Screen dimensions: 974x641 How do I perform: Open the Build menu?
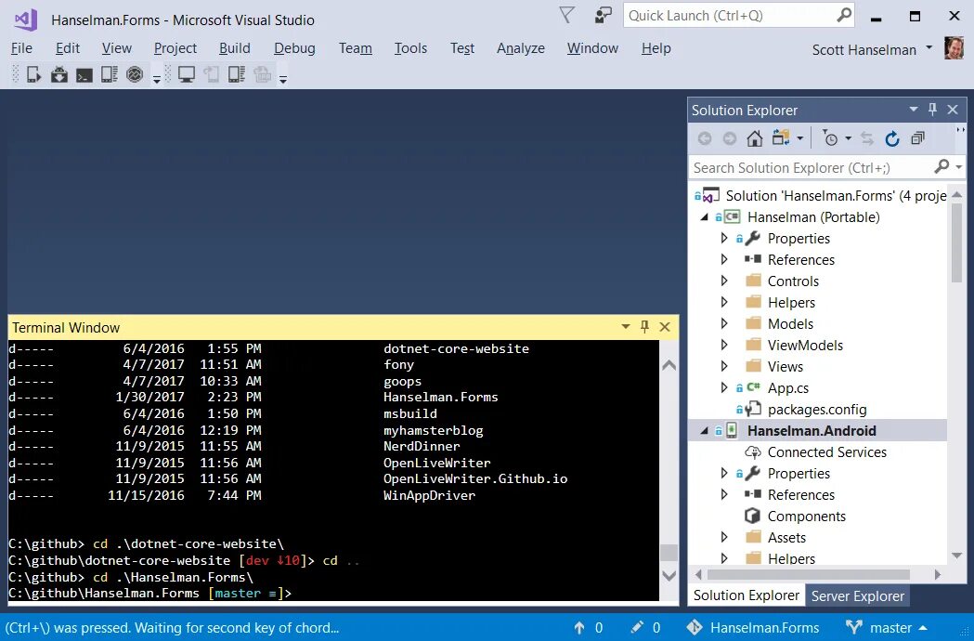click(x=235, y=48)
